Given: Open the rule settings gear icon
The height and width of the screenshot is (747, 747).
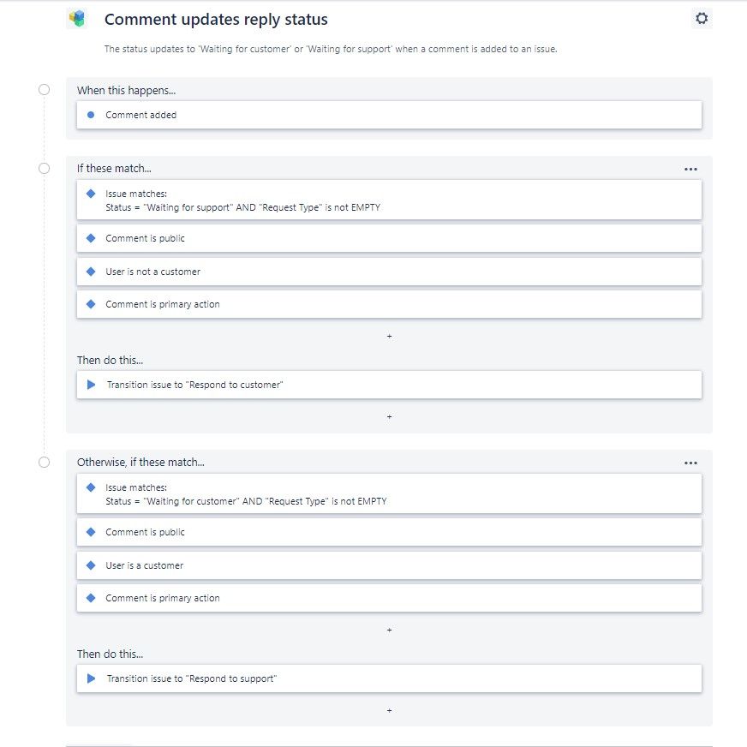Looking at the screenshot, I should tap(702, 19).
